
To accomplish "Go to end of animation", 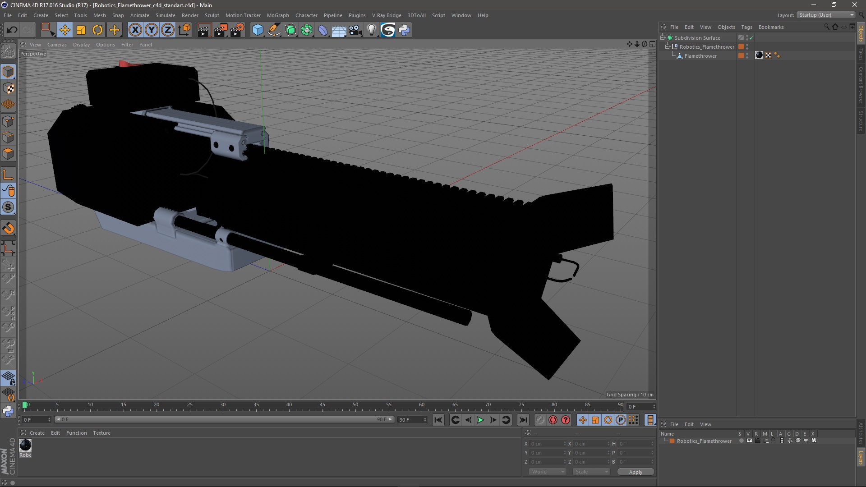I will point(523,420).
